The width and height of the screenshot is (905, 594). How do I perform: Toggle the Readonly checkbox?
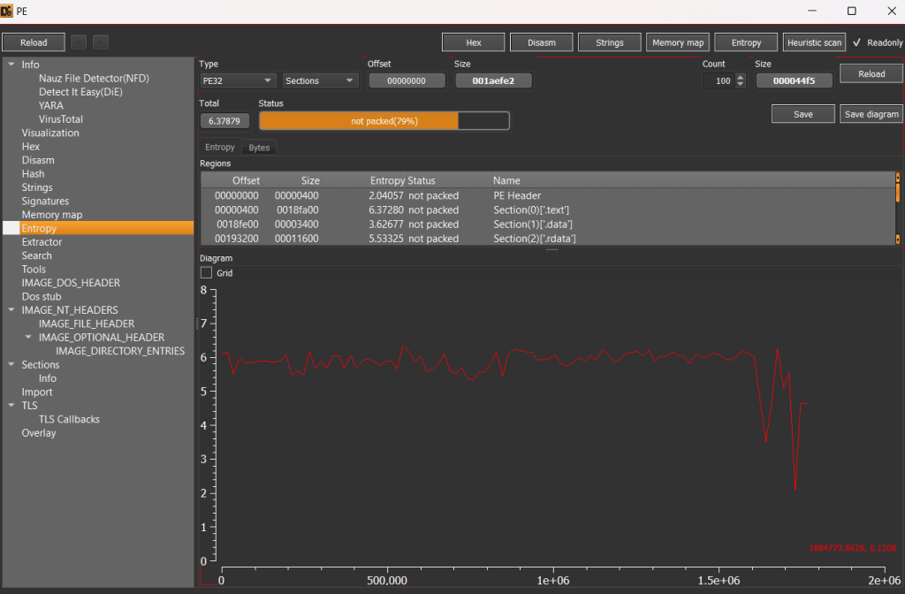point(857,42)
